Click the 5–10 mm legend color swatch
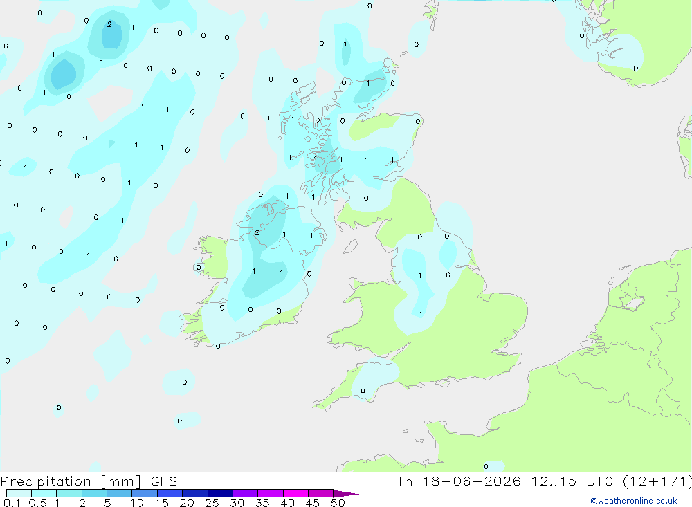 tap(119, 493)
